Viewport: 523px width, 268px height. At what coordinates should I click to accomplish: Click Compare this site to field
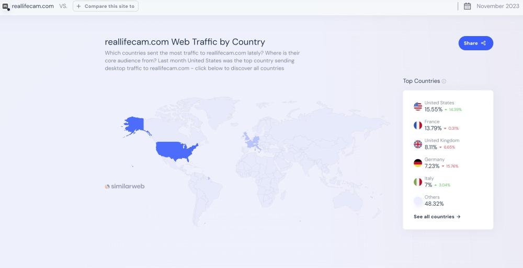point(106,6)
